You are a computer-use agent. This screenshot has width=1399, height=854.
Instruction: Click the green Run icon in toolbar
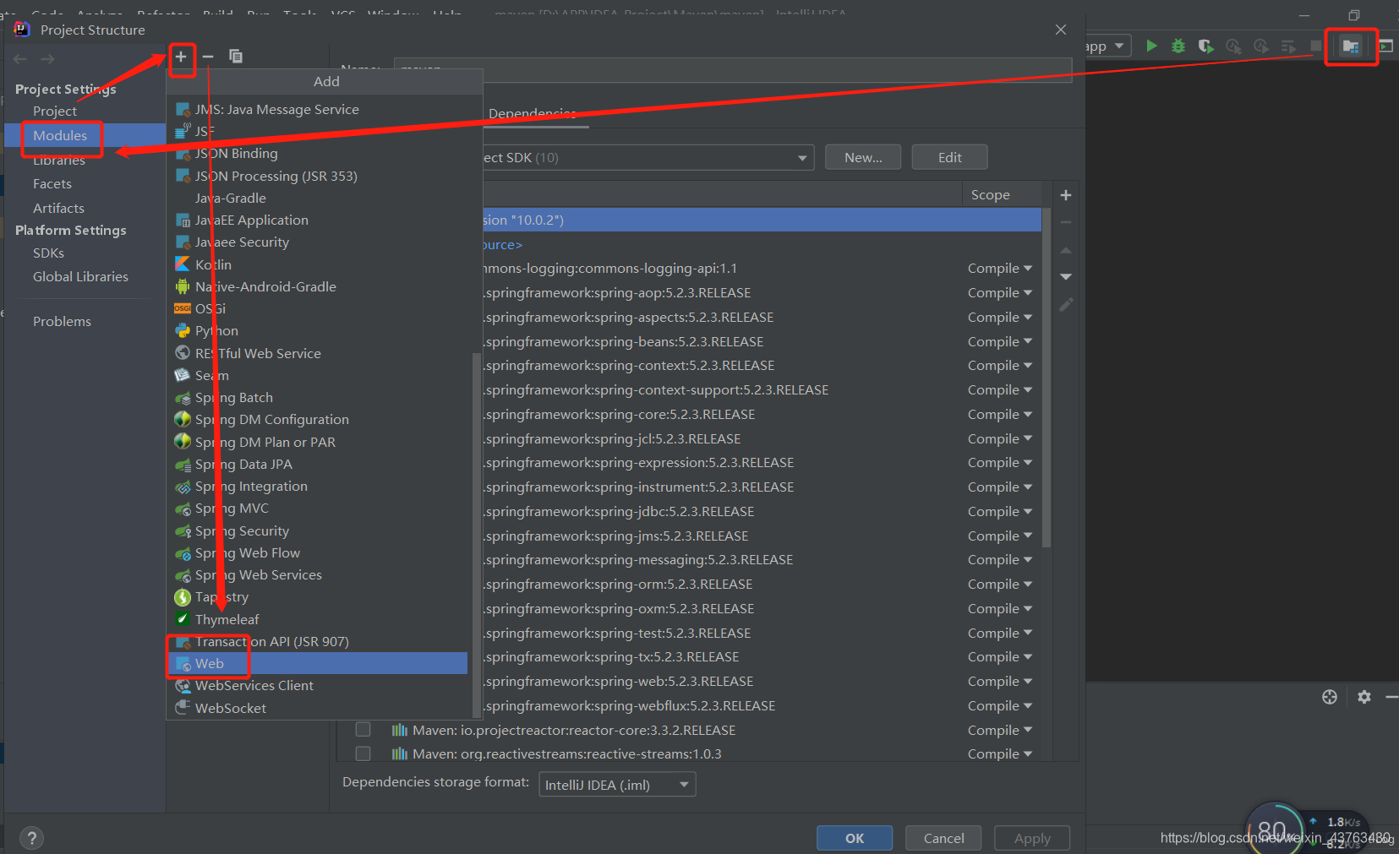(1151, 46)
